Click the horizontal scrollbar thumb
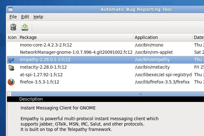Image resolution: width=204 pixels, height=136 pixels. [x=139, y=94]
